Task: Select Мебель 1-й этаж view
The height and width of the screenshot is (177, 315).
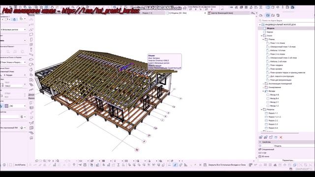Action: (x=278, y=50)
